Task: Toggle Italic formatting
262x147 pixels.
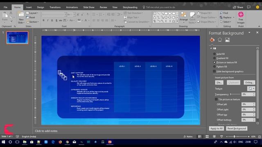Action: click(x=47, y=20)
